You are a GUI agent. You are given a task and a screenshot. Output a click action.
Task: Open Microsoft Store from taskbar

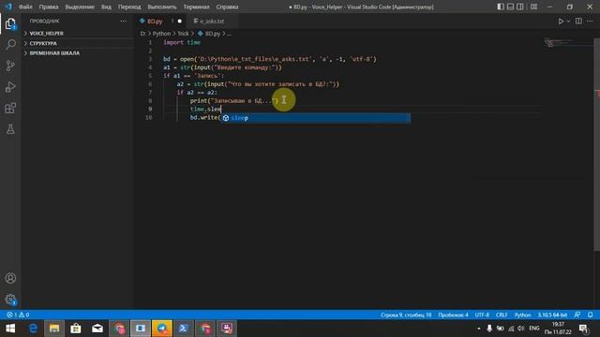point(76,329)
